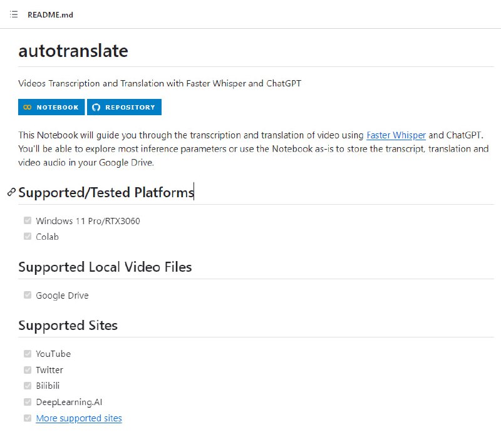Click the autotranslate page title
The width and height of the screenshot is (501, 432).
pos(72,51)
